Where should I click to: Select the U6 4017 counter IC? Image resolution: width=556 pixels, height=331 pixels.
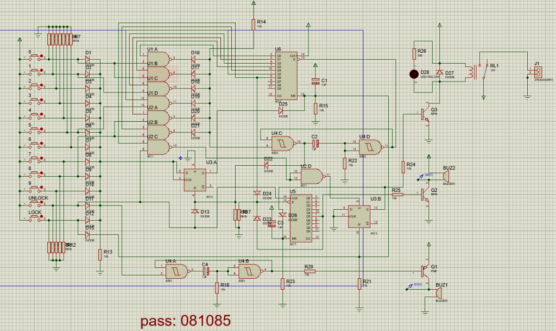click(286, 76)
